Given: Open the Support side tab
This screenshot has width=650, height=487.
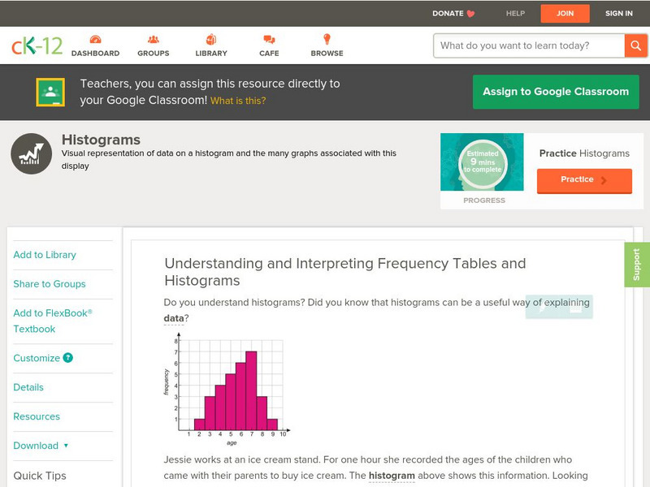Looking at the screenshot, I should pyautogui.click(x=636, y=265).
